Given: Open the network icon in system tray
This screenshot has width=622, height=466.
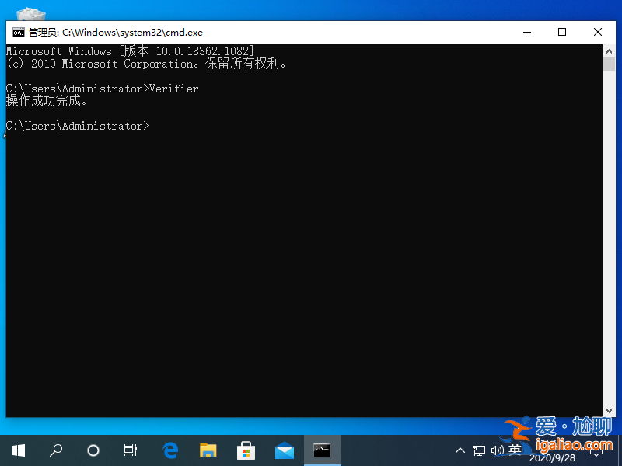Looking at the screenshot, I should 479,450.
